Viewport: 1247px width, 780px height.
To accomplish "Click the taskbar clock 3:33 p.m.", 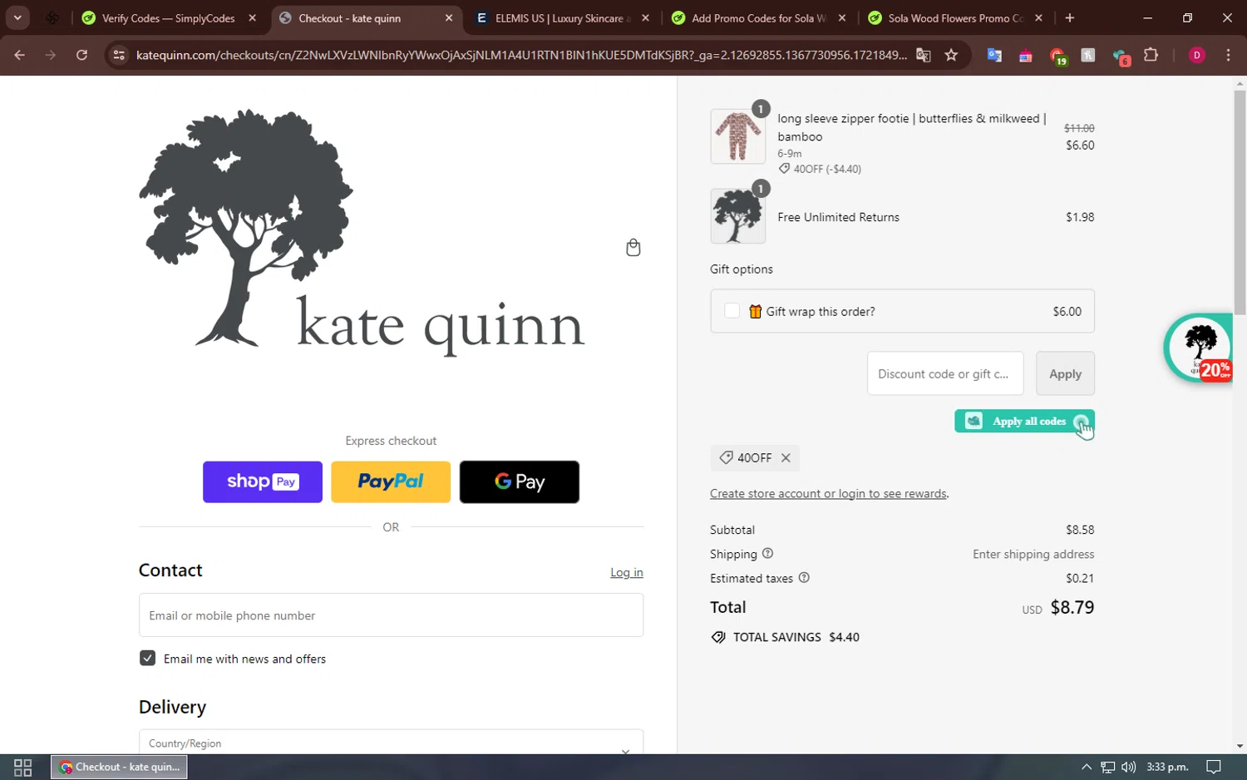I will (x=1167, y=767).
